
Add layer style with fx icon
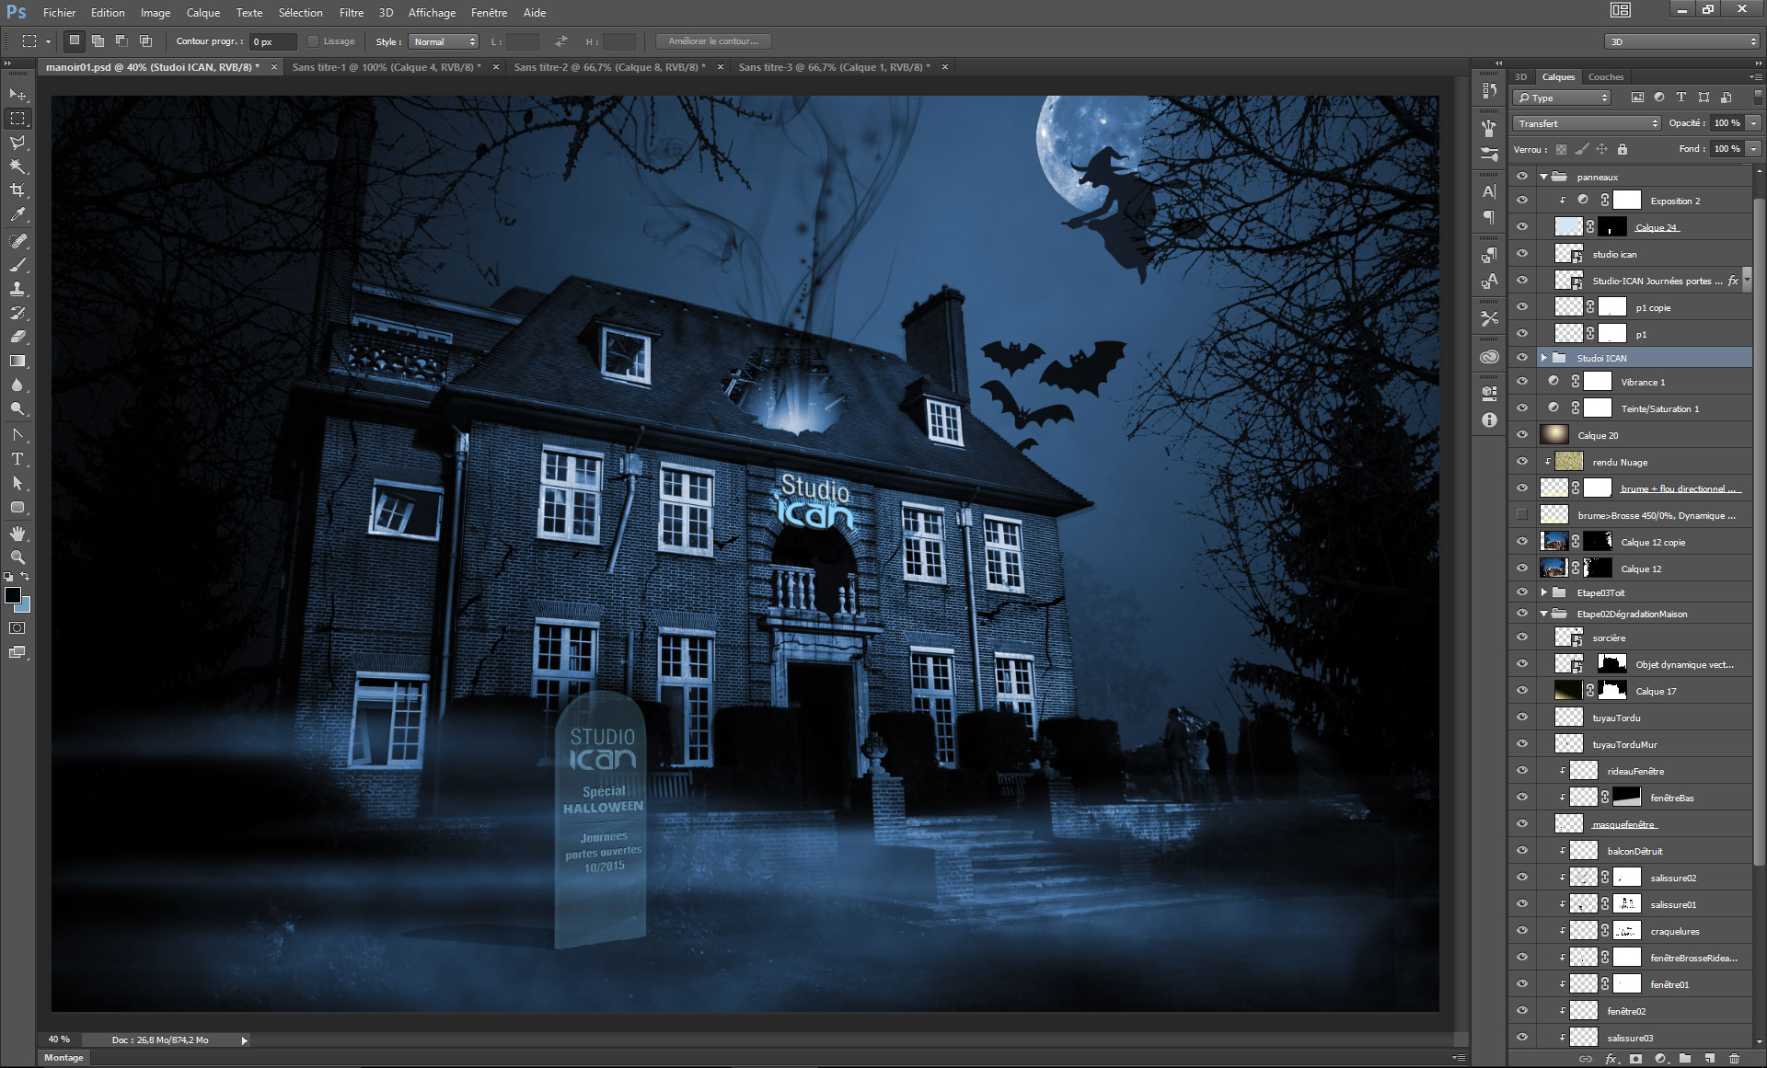(x=1612, y=1059)
